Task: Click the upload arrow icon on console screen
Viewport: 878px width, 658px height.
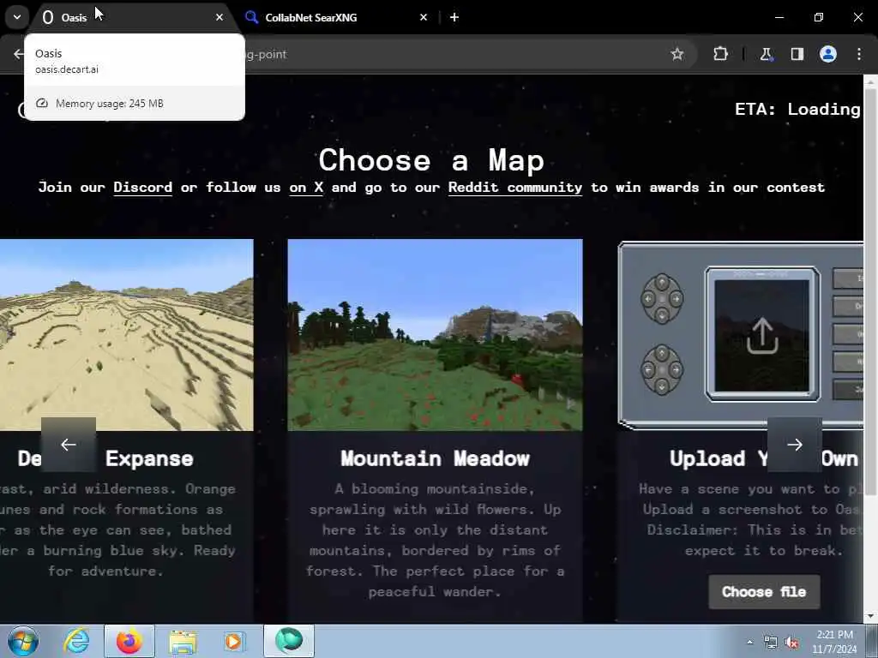Action: pos(762,336)
